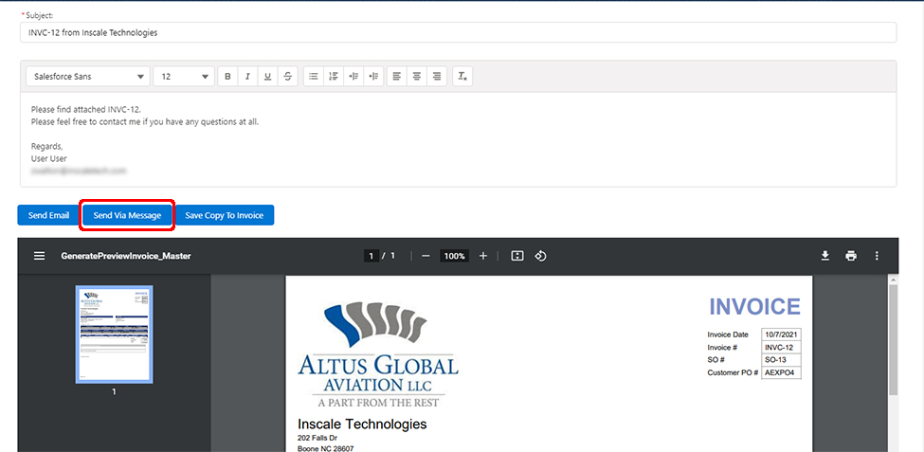Align text left
Screen dimensions: 924x452
(x=397, y=77)
